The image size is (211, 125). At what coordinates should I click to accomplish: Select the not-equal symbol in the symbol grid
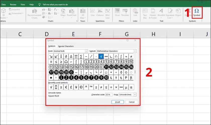click(131, 56)
